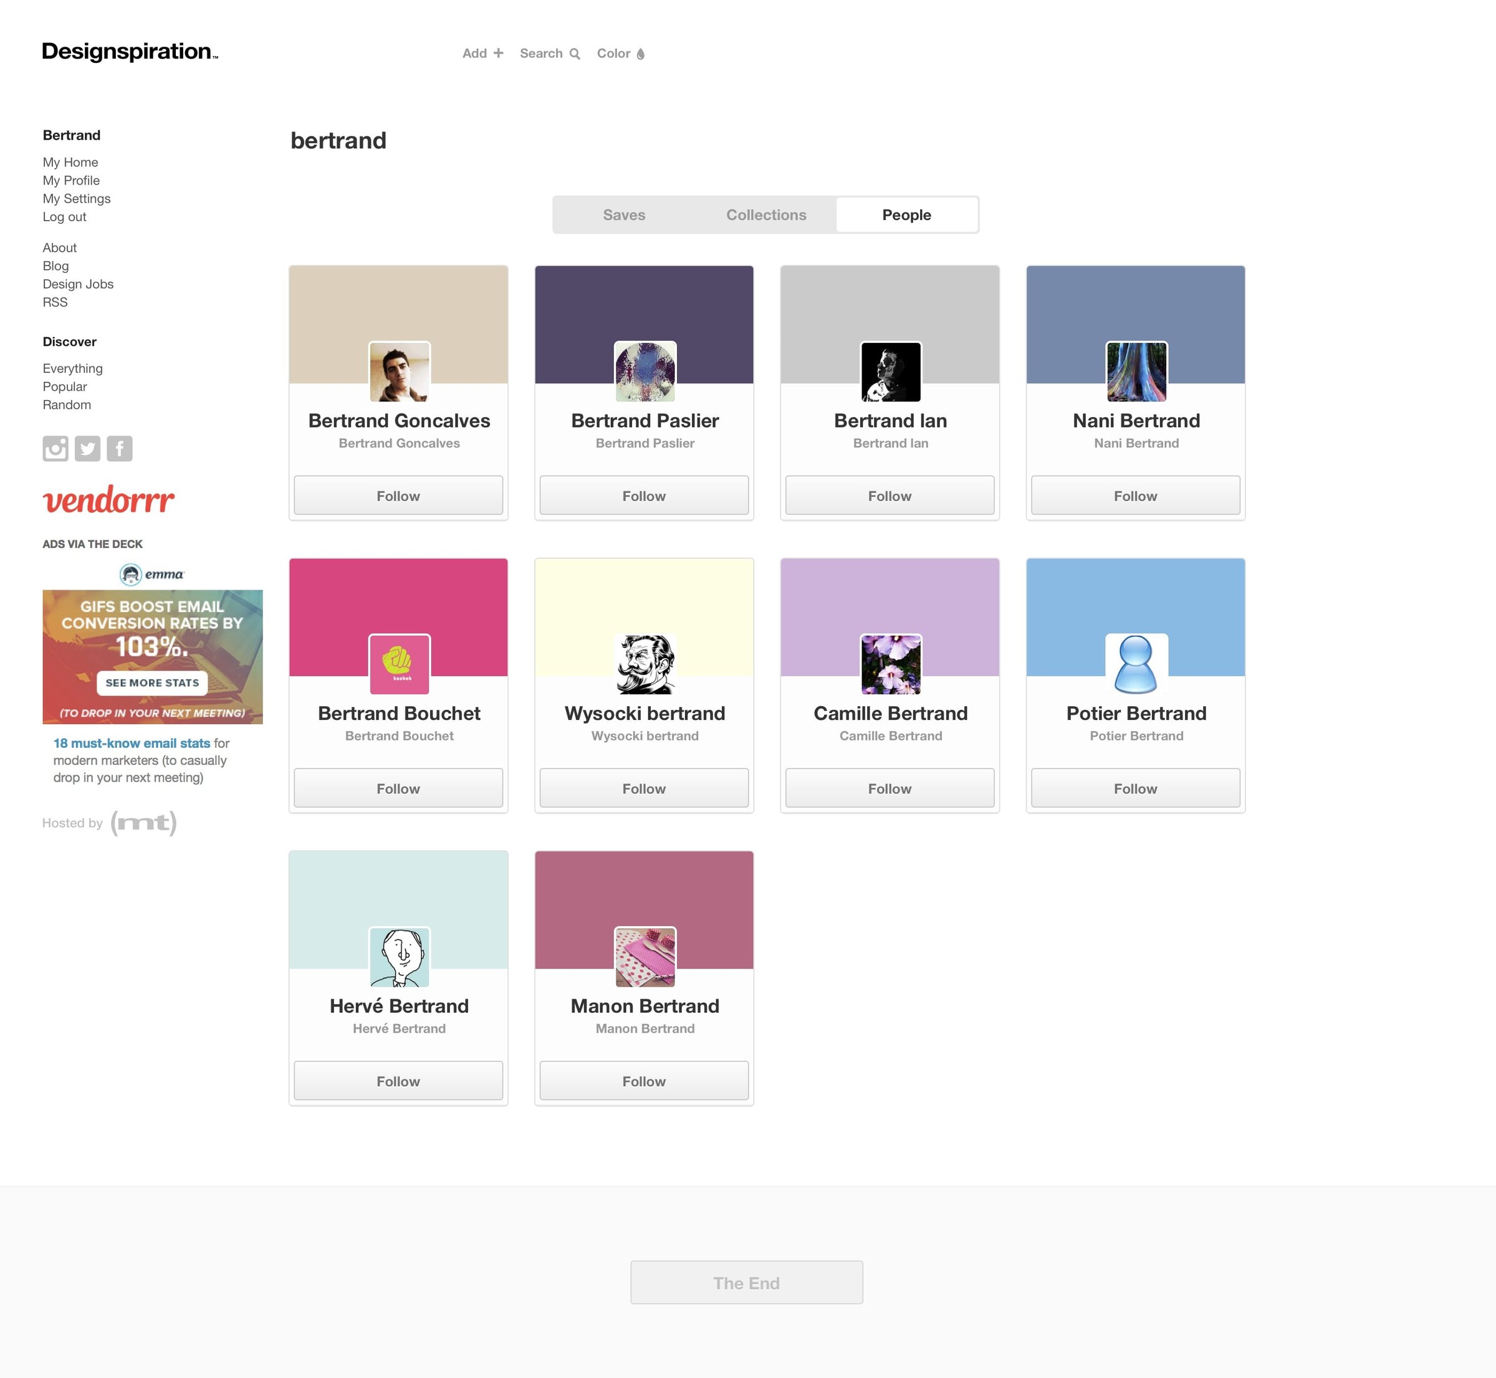Open Potier Bertrand's default blue avatar
The width and height of the screenshot is (1496, 1378).
(1136, 664)
